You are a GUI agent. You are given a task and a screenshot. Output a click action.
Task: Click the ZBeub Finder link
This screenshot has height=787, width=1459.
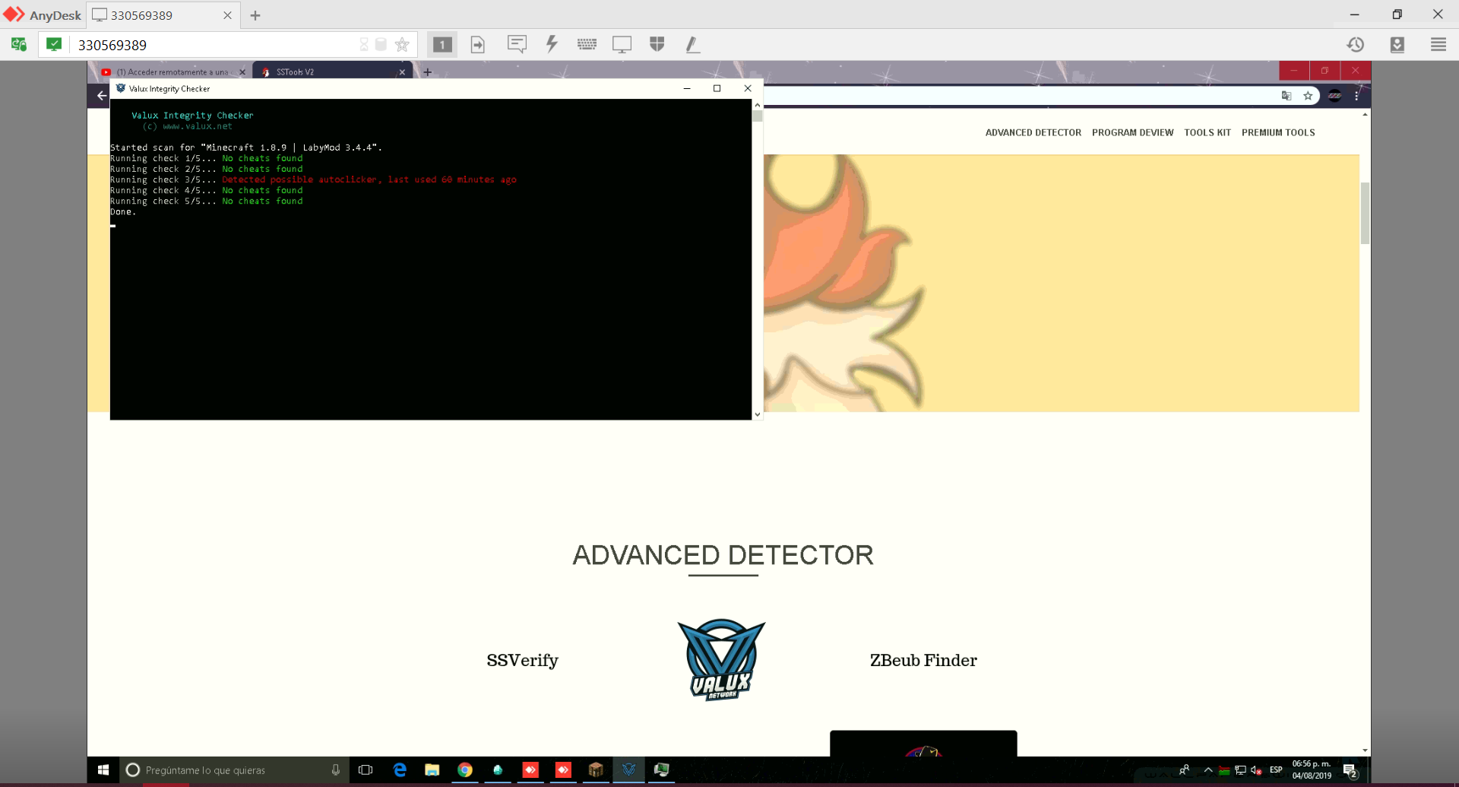[923, 660]
